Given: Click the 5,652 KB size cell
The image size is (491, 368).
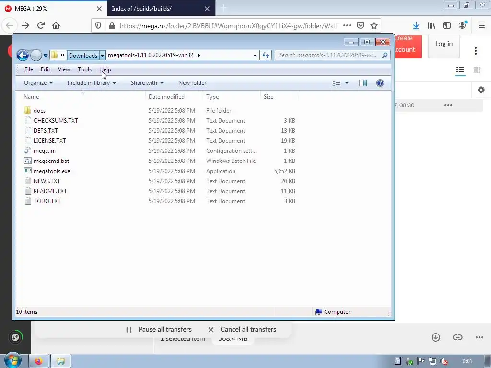Looking at the screenshot, I should coord(285,171).
